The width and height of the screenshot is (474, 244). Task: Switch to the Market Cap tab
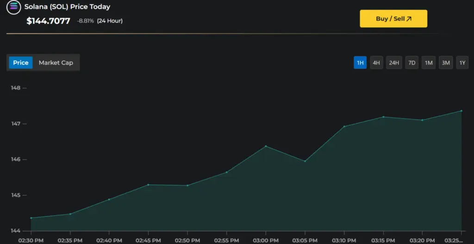coord(56,63)
